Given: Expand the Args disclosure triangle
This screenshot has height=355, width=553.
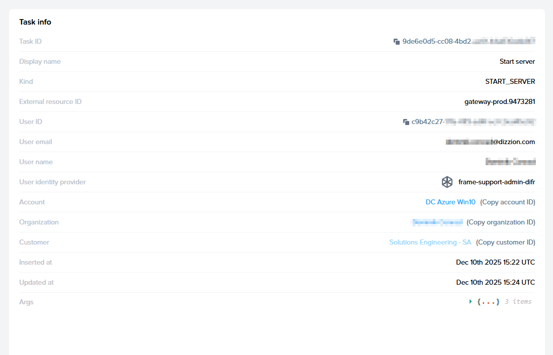Looking at the screenshot, I should coord(471,302).
